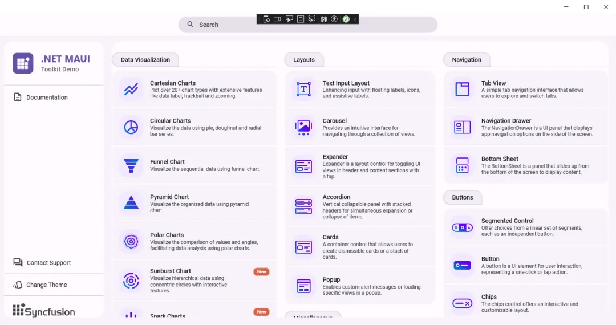Click Bottom Sheet title text
Image resolution: width=616 pixels, height=325 pixels.
point(500,159)
